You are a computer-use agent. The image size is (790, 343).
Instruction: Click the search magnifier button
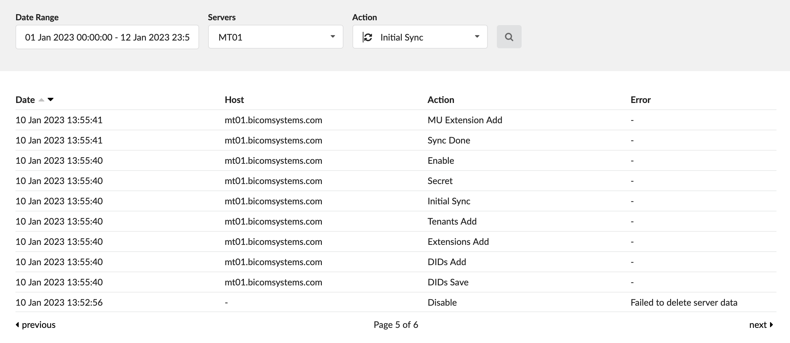[509, 37]
